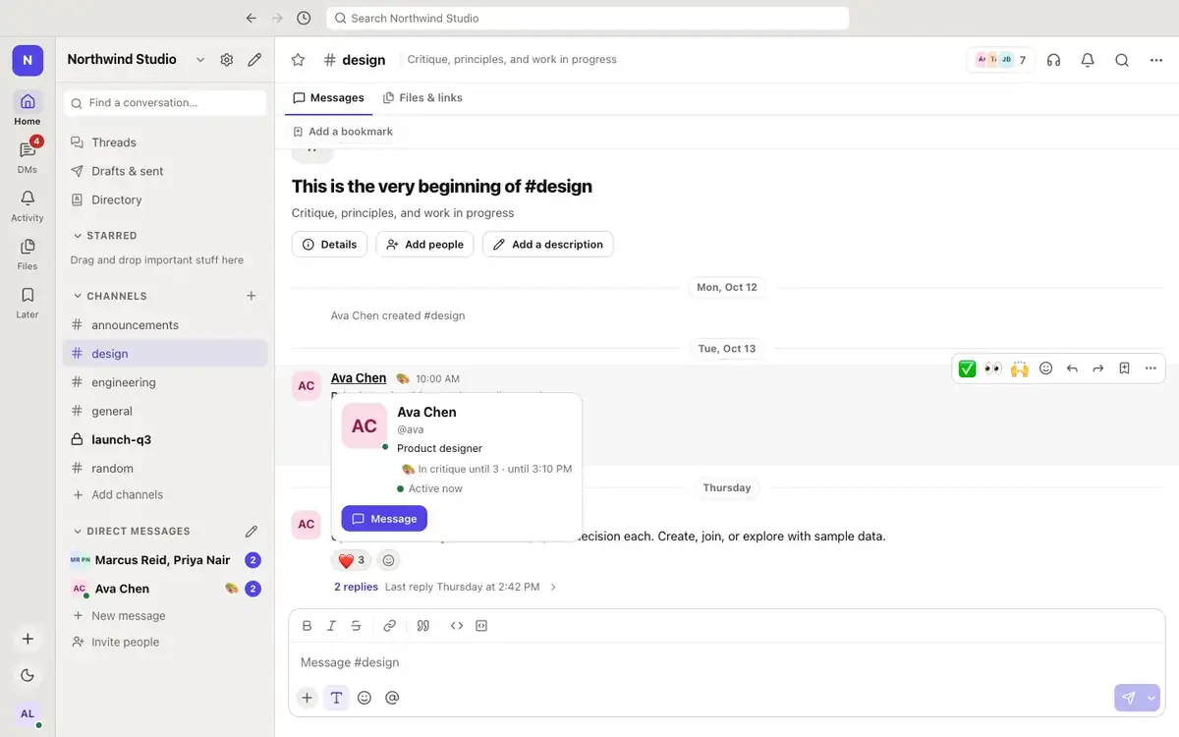Collapse the Channels section
1179x737 pixels.
click(x=110, y=296)
